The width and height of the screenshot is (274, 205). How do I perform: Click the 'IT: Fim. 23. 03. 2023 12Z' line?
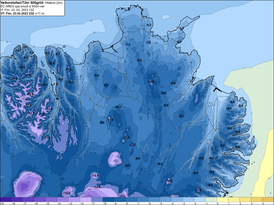(x=17, y=10)
